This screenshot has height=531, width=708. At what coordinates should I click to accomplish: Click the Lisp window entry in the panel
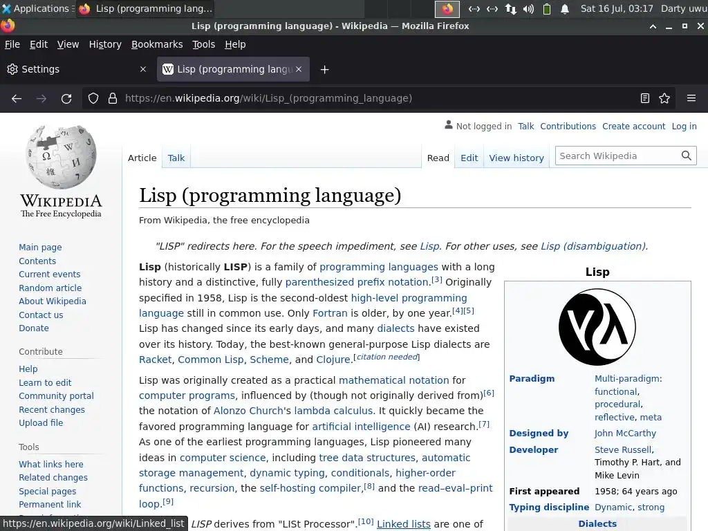tap(145, 8)
